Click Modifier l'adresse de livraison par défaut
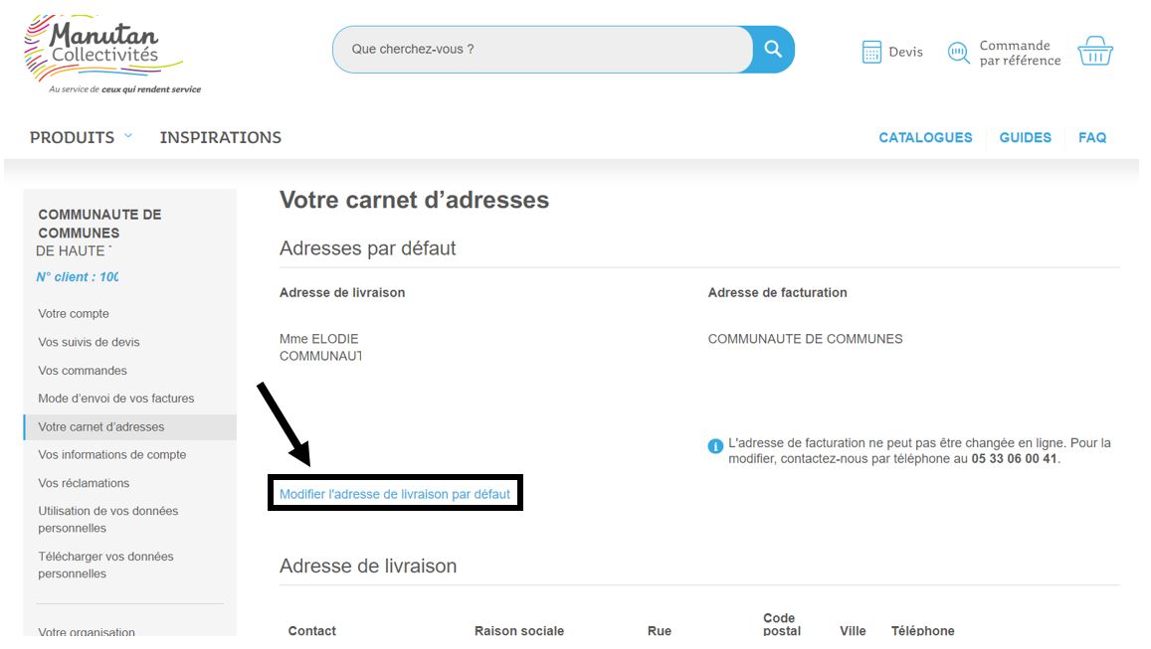This screenshot has height=649, width=1151. click(395, 494)
